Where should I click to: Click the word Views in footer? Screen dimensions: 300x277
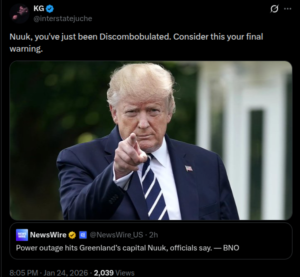125,272
